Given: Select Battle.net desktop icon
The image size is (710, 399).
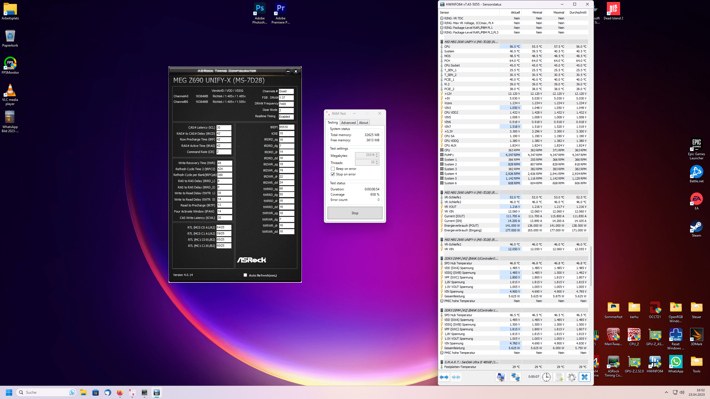Looking at the screenshot, I should tap(696, 174).
